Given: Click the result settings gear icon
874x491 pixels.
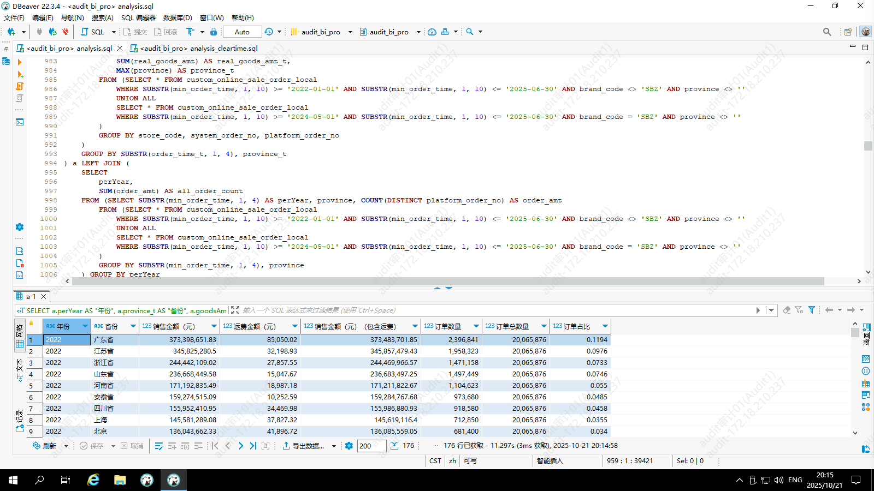Looking at the screenshot, I should click(349, 446).
